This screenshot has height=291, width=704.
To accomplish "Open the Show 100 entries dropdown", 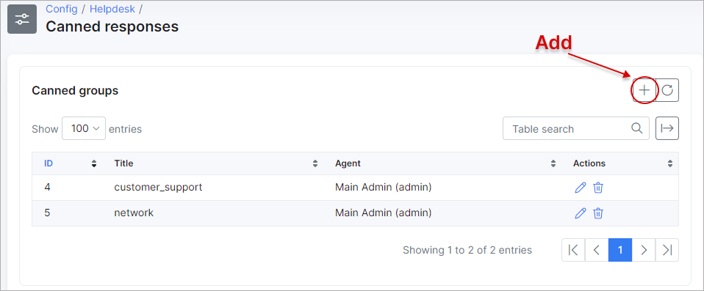I will [x=84, y=128].
